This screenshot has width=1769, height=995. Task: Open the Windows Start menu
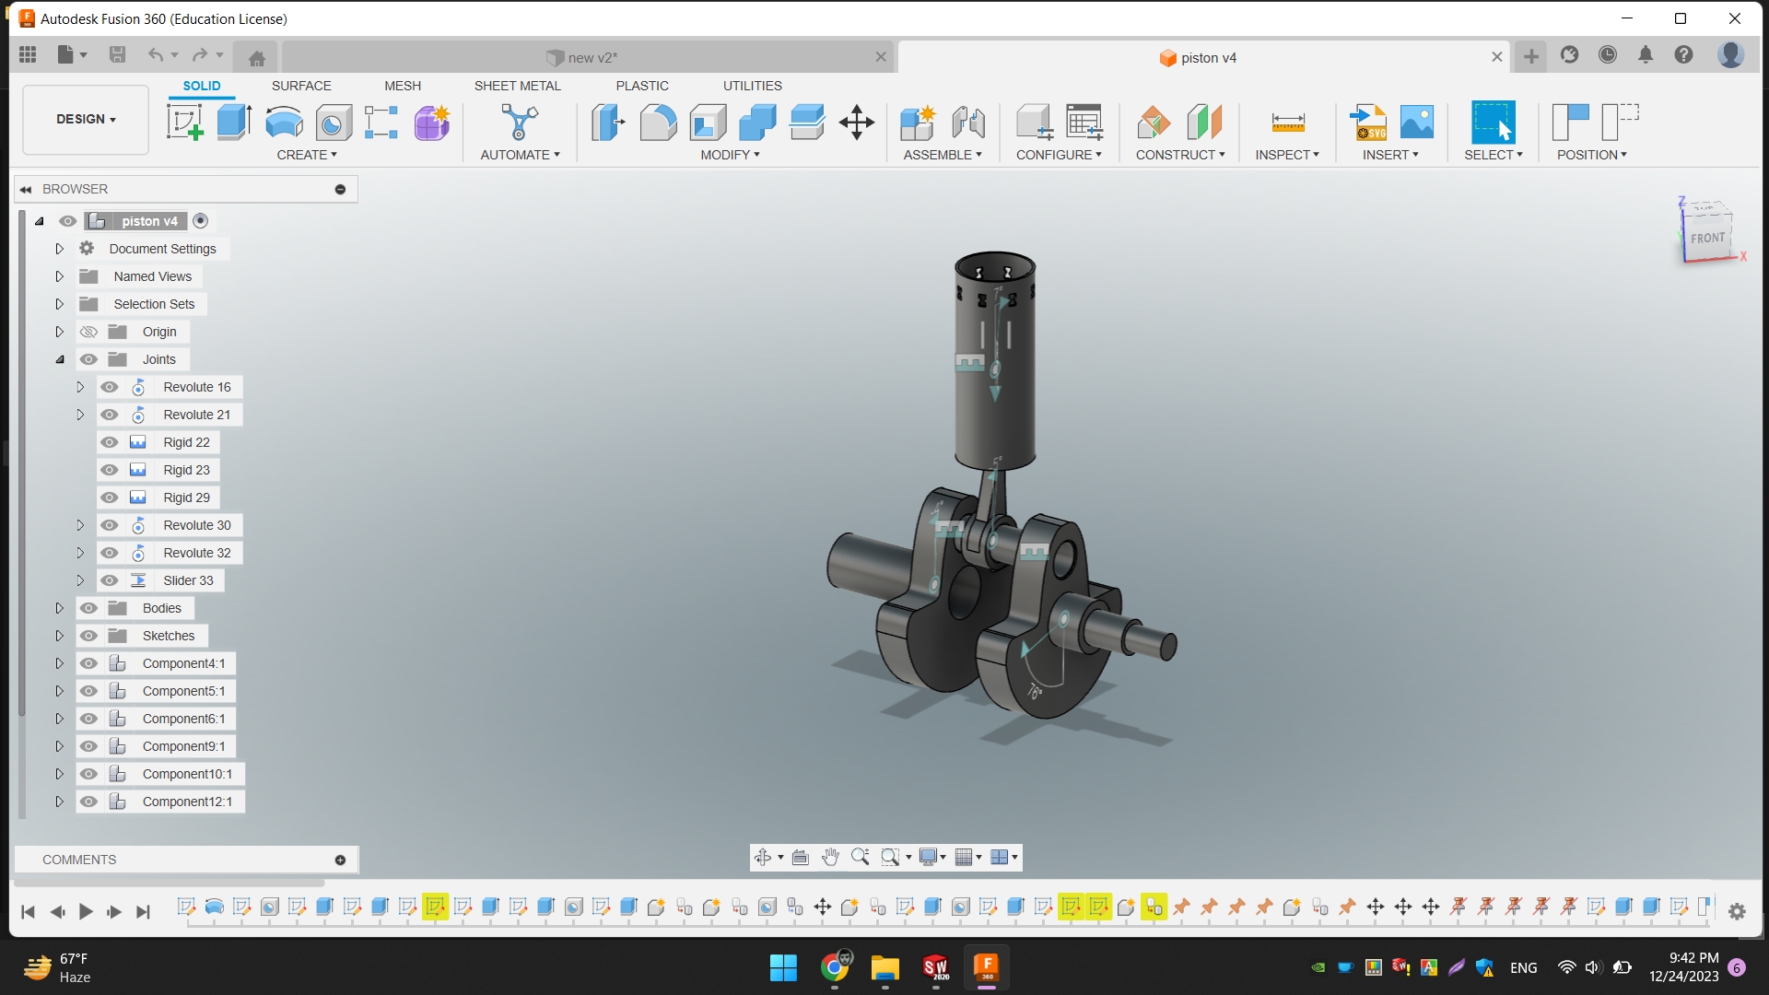pos(783,967)
